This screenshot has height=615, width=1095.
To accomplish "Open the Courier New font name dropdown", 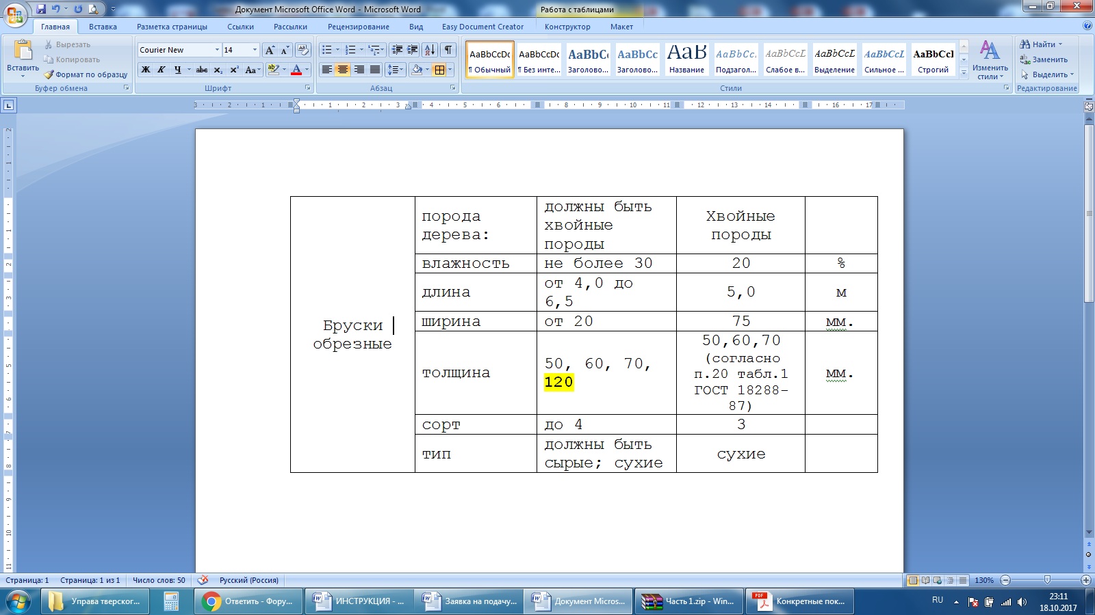I will pos(217,50).
